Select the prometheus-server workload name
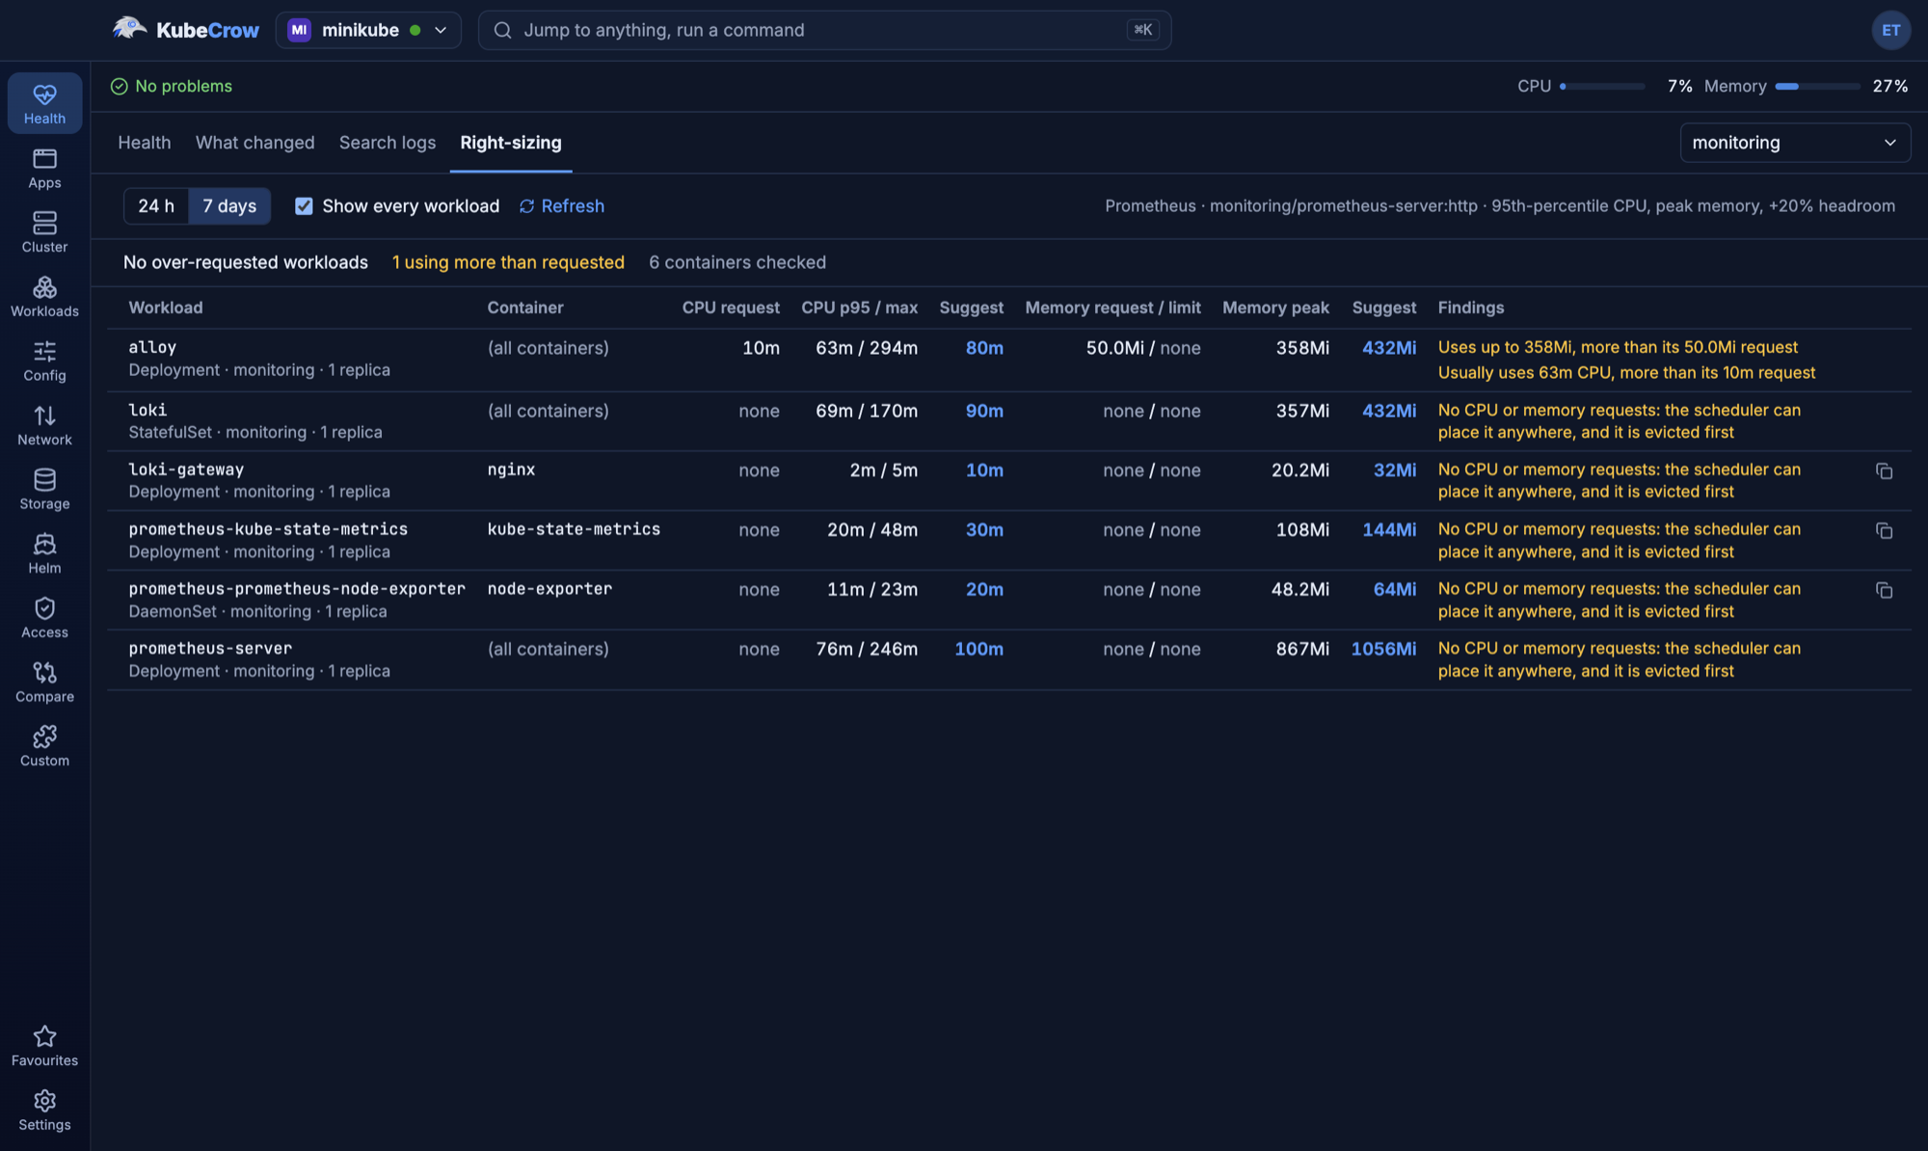1928x1151 pixels. tap(210, 648)
